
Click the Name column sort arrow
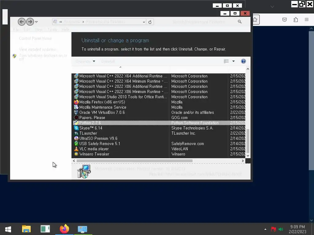click(x=120, y=67)
